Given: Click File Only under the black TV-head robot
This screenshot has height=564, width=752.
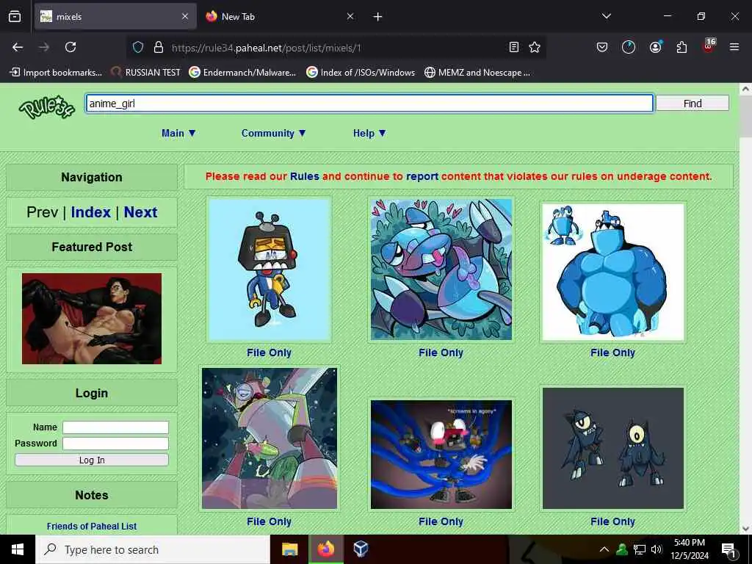Looking at the screenshot, I should point(269,352).
